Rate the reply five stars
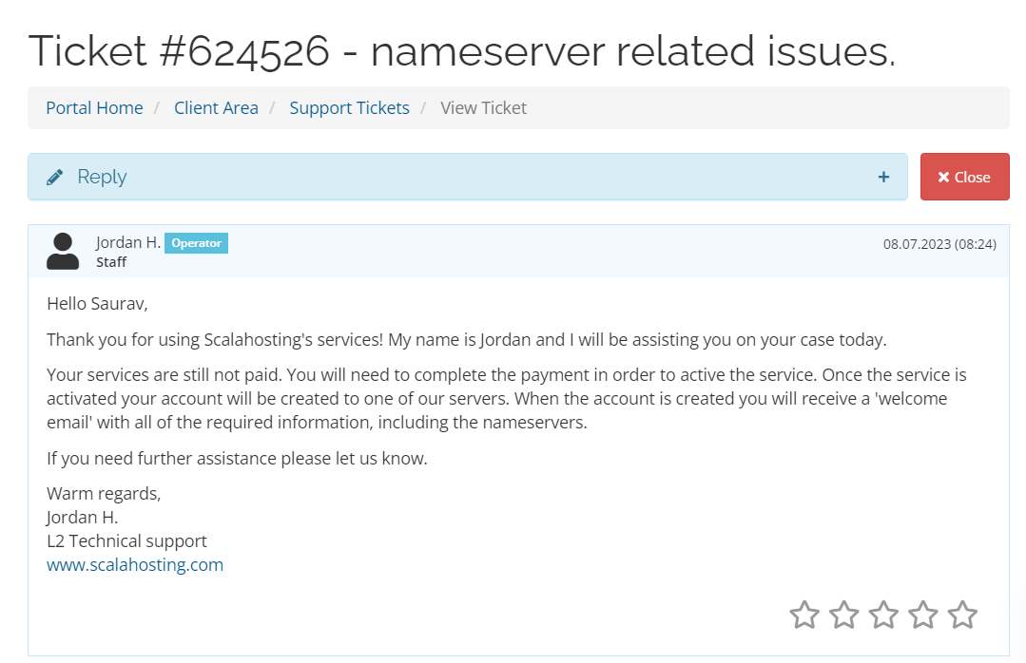This screenshot has width=1026, height=663. coord(962,615)
